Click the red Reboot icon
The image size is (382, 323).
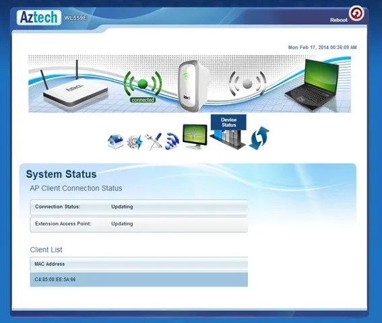point(356,13)
